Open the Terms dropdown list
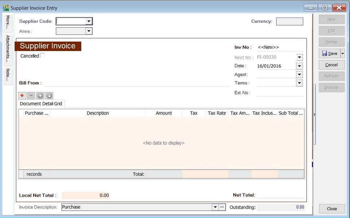350x218 pixels. click(299, 83)
